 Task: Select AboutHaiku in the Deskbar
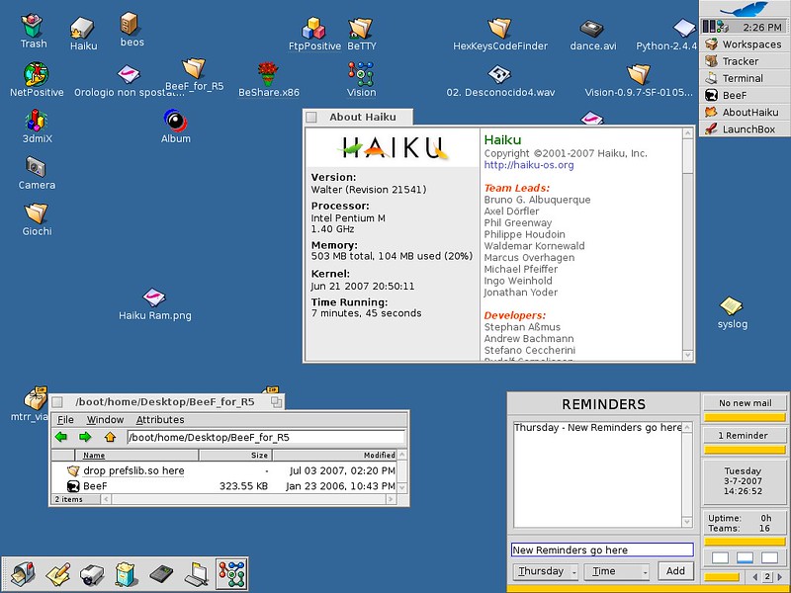tap(745, 112)
